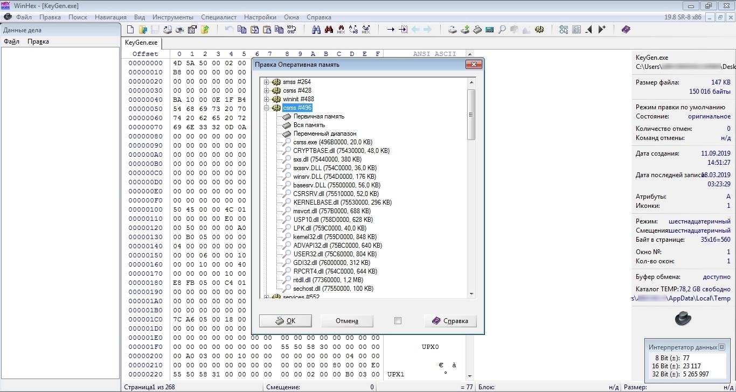
Task: Click the black left arrow minus icon
Action: (588, 30)
